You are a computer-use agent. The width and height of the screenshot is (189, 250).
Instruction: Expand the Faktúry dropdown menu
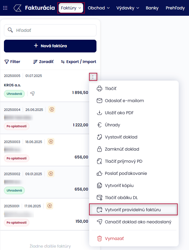(x=71, y=8)
